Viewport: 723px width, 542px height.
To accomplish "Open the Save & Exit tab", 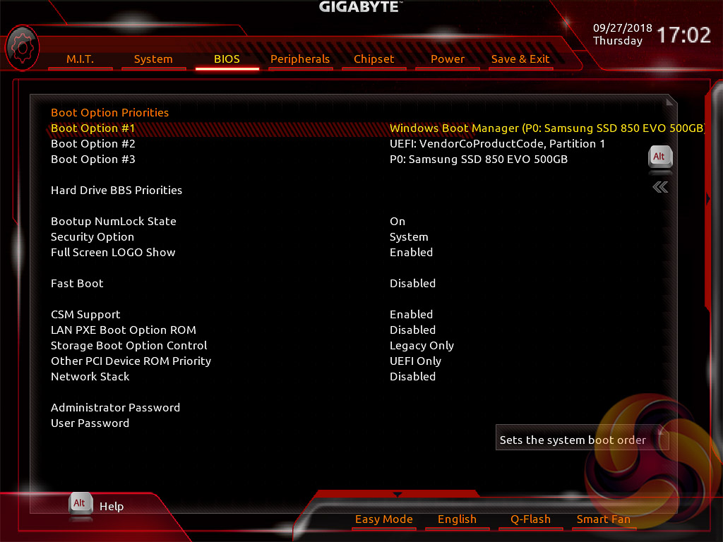I will tap(520, 59).
